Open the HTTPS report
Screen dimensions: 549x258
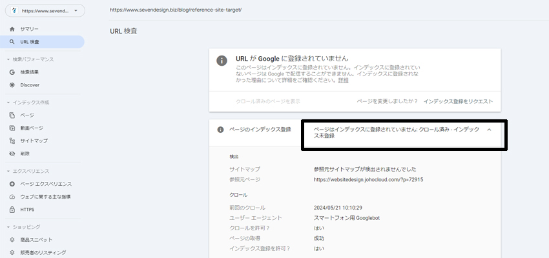coord(27,210)
